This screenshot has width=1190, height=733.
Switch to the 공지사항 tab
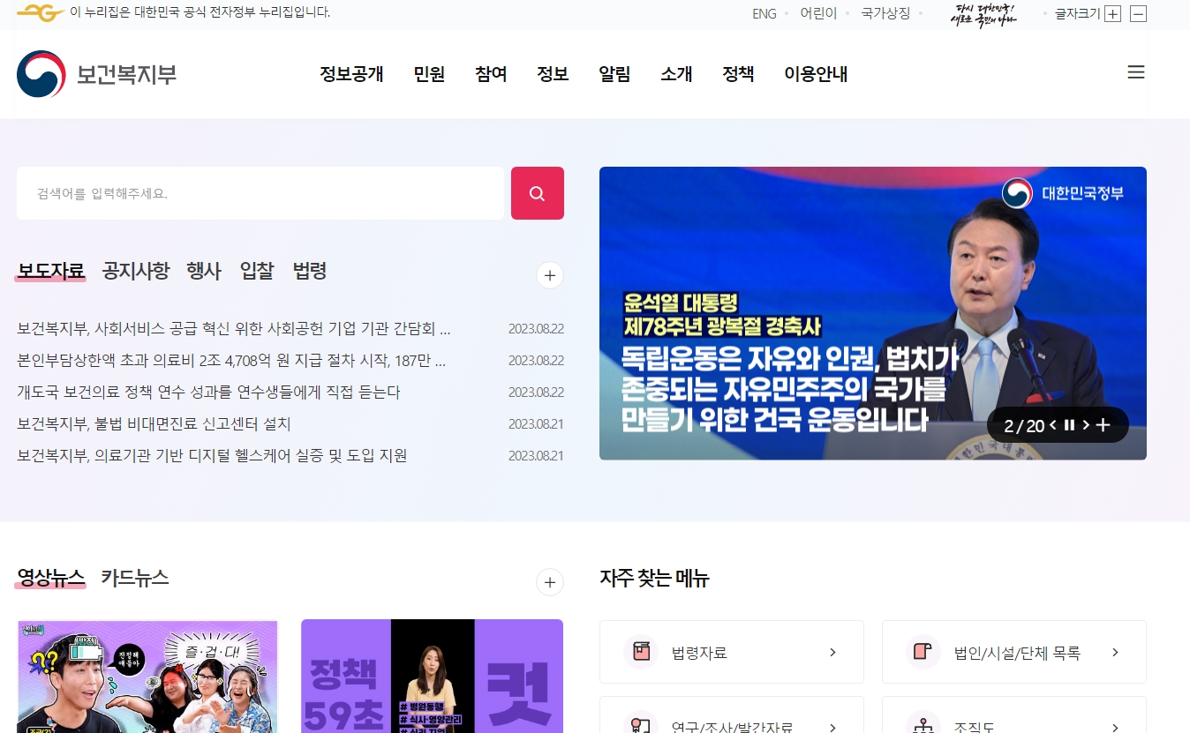pyautogui.click(x=134, y=271)
